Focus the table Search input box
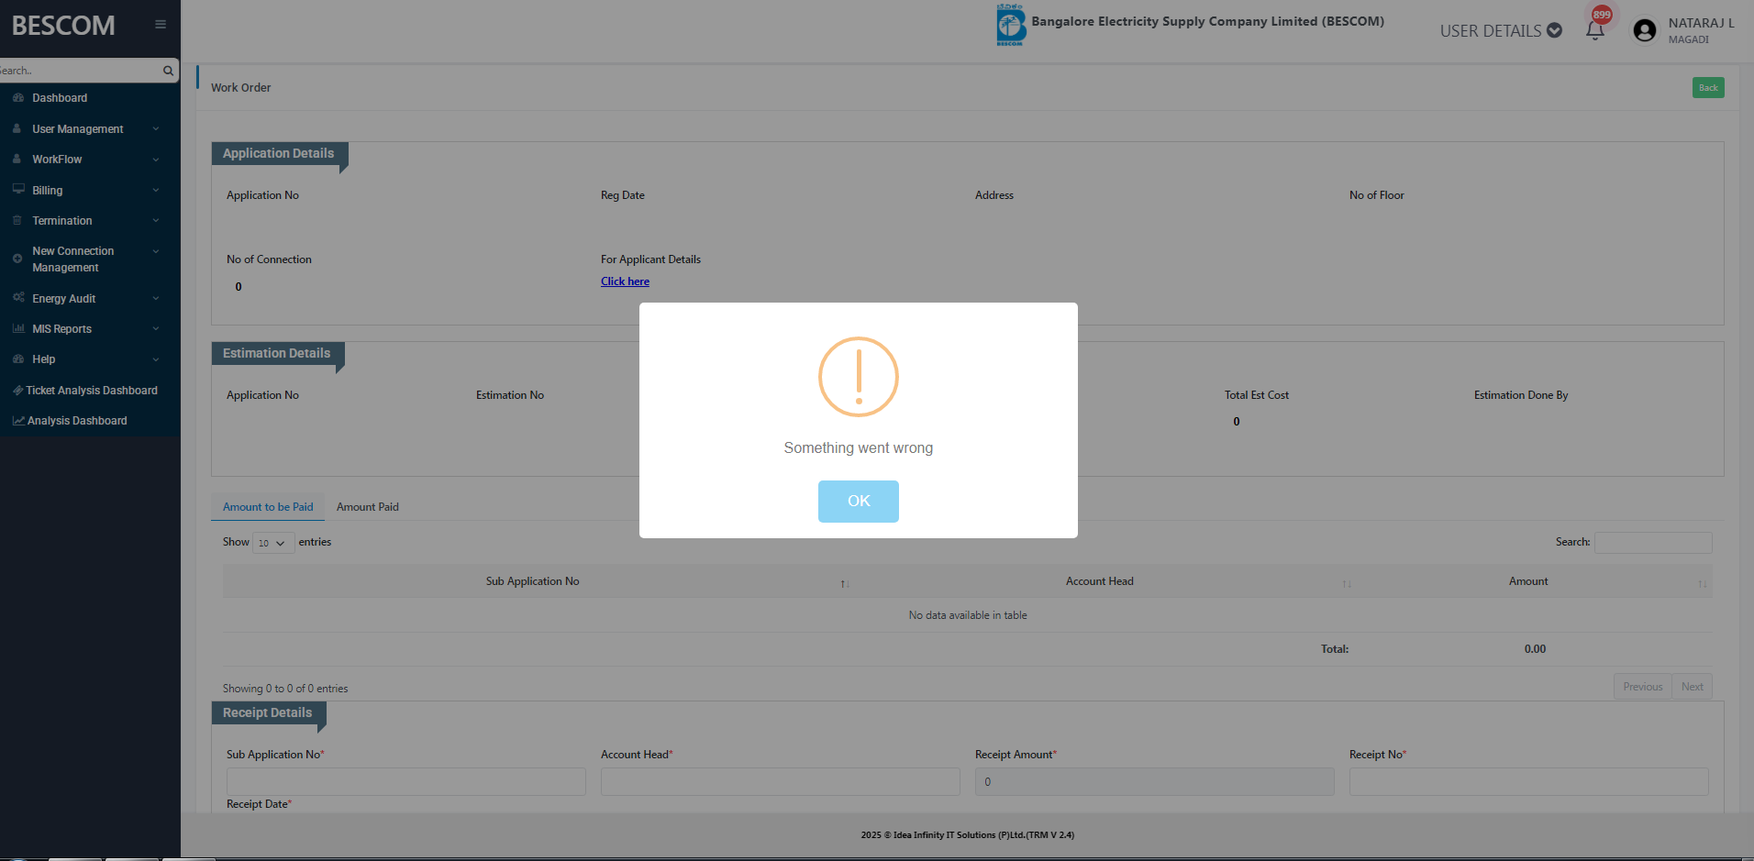 (x=1653, y=543)
